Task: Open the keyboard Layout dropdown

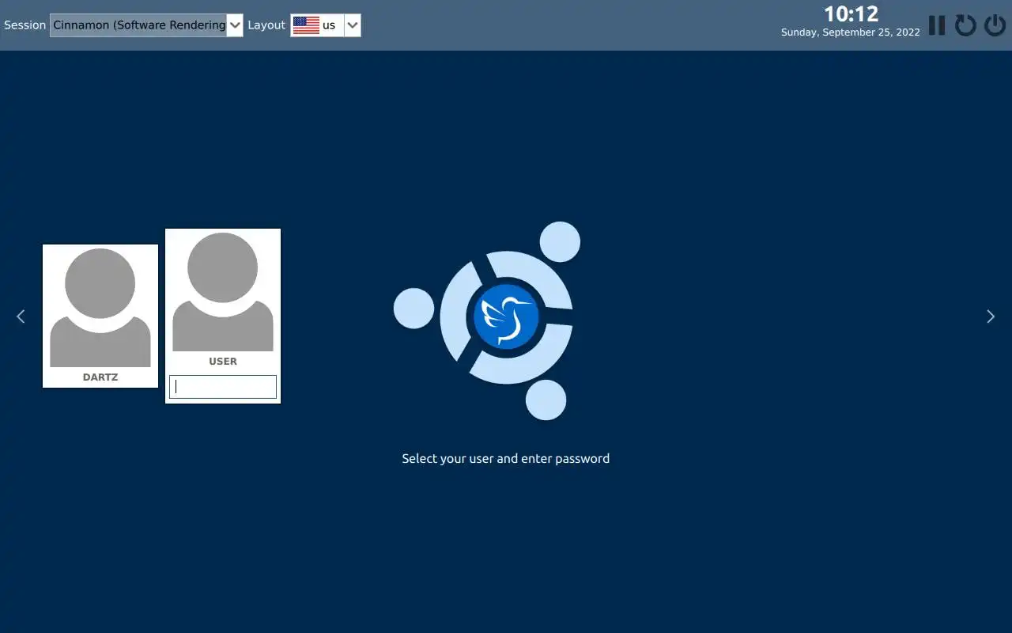Action: pyautogui.click(x=326, y=25)
